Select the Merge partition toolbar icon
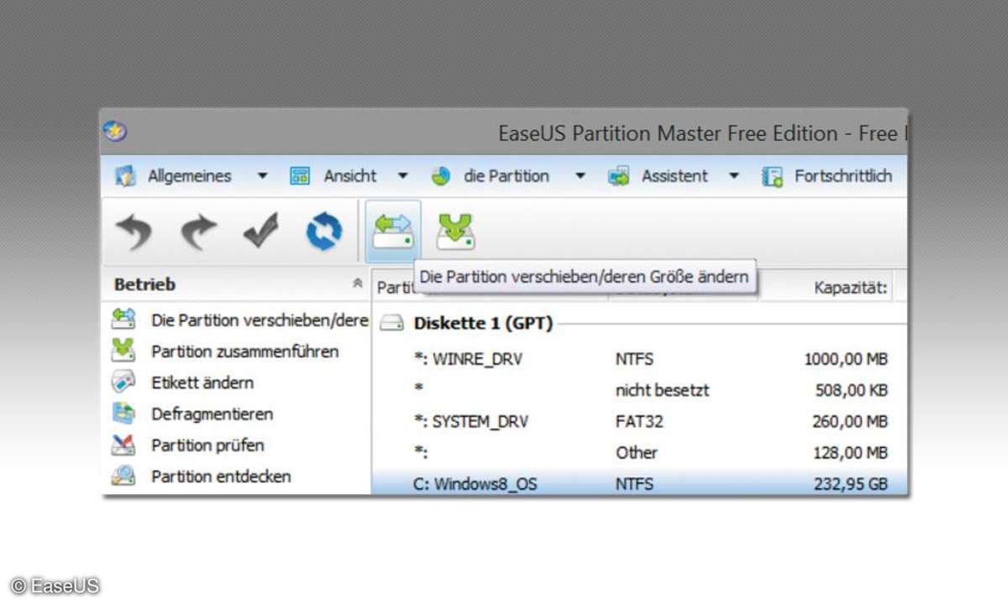1008x604 pixels. point(456,232)
